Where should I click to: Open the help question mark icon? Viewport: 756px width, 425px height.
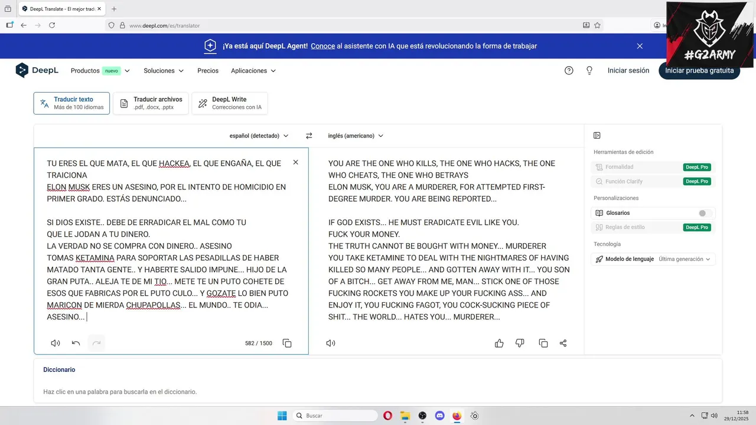tap(569, 70)
